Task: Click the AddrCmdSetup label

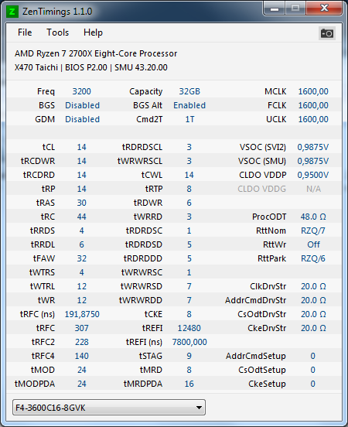Action: (x=256, y=356)
